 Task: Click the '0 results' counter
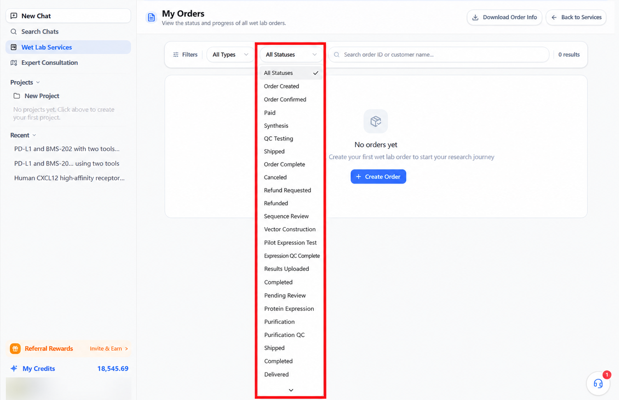tap(569, 55)
